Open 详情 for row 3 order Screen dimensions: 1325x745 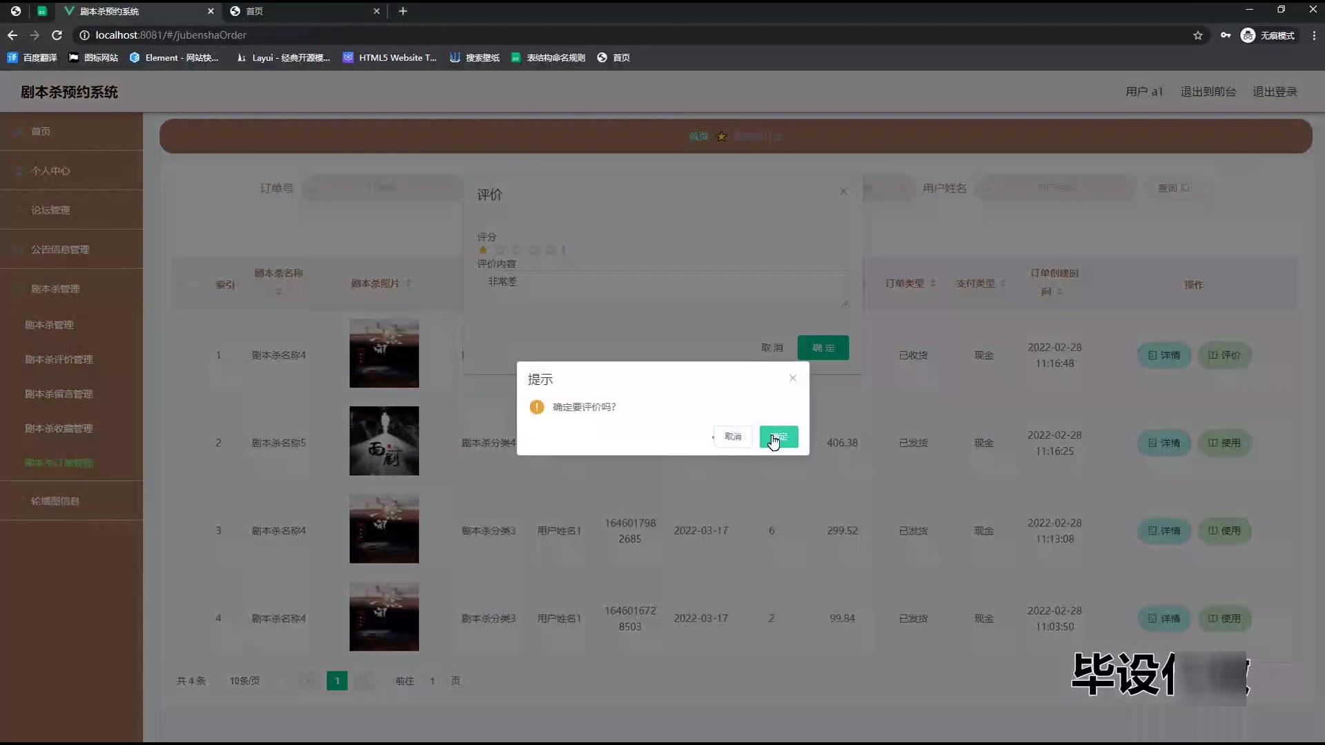tap(1164, 530)
